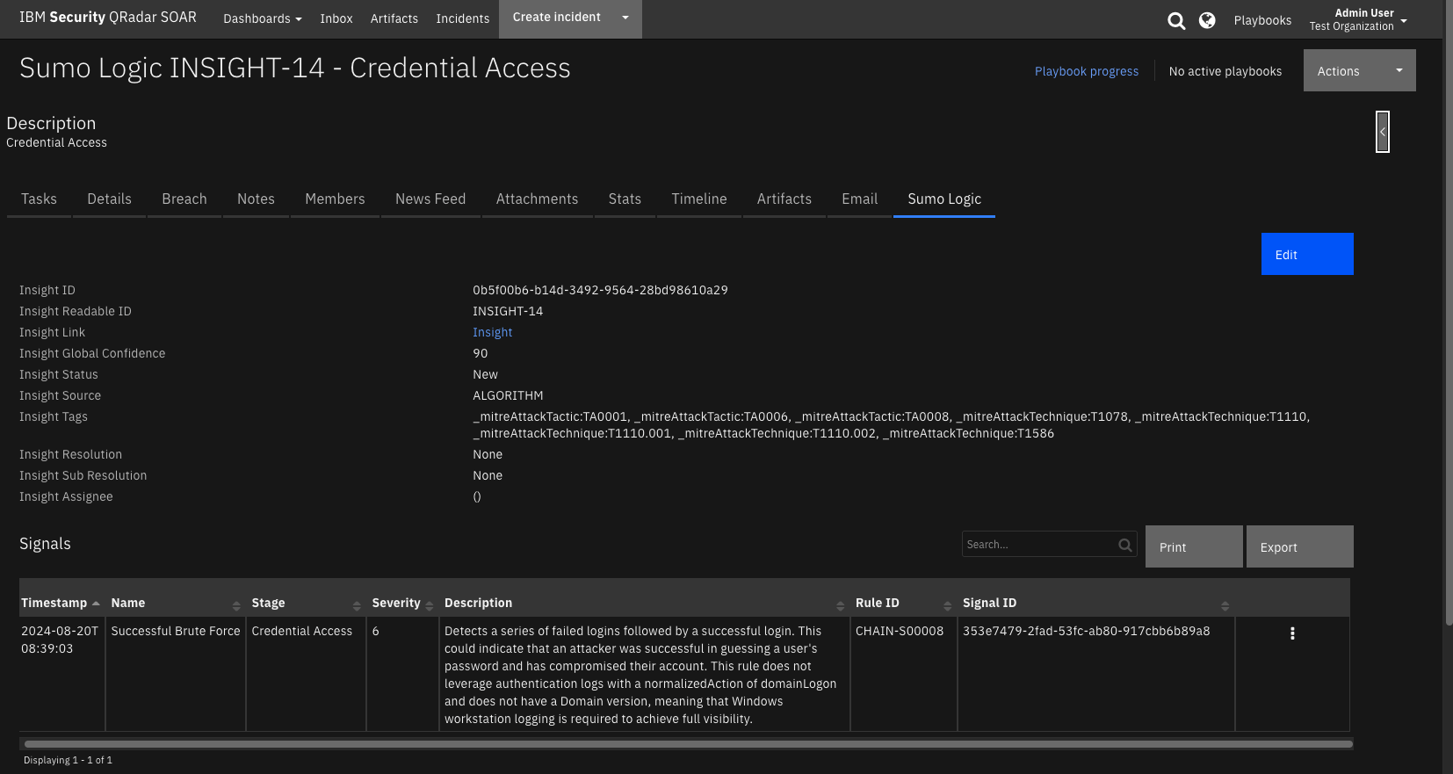Open the Actions dropdown

[x=1360, y=70]
